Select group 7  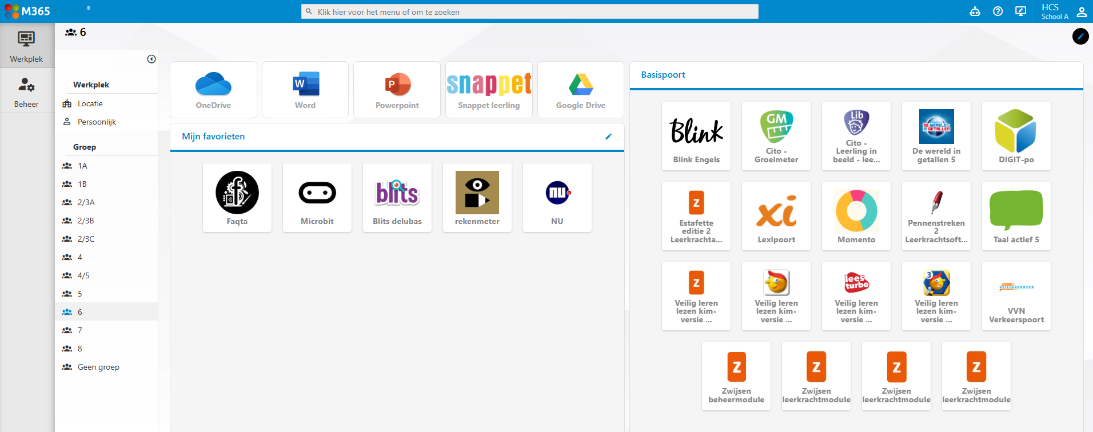[x=106, y=330]
